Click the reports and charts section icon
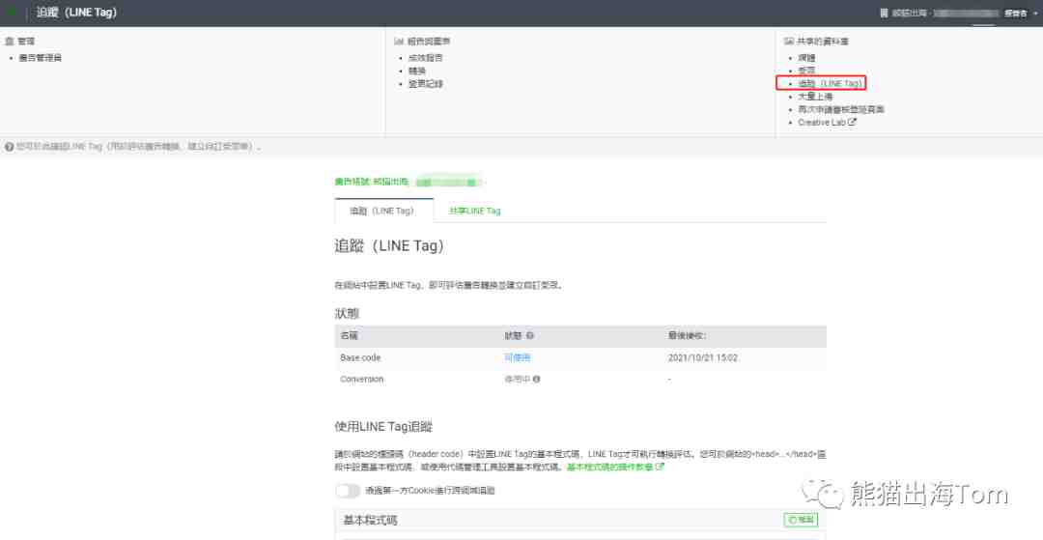This screenshot has width=1043, height=540. pos(399,42)
